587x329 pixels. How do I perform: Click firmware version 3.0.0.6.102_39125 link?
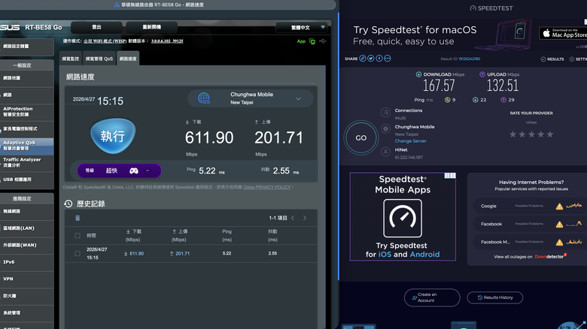point(167,41)
